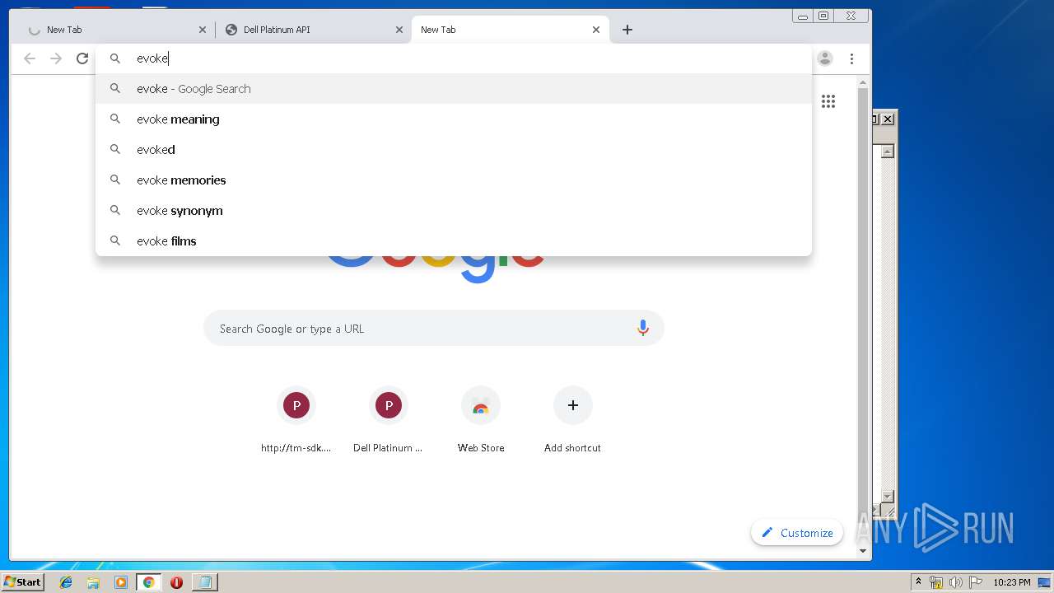This screenshot has height=593, width=1054.
Task: Click the 'Search Google or type a URL' box
Action: (434, 328)
